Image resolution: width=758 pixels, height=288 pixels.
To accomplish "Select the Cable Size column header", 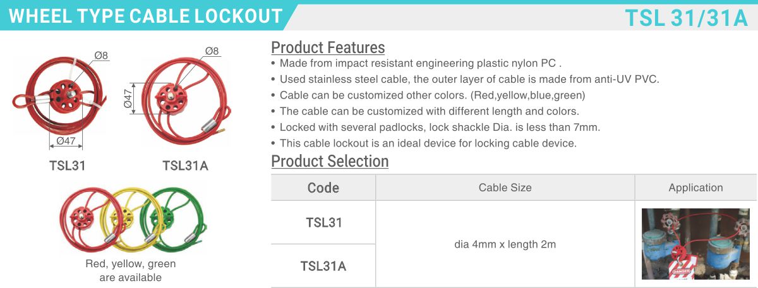I will pos(505,188).
